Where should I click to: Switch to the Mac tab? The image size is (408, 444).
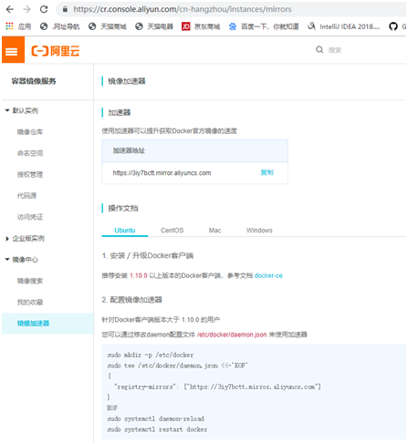tap(214, 231)
